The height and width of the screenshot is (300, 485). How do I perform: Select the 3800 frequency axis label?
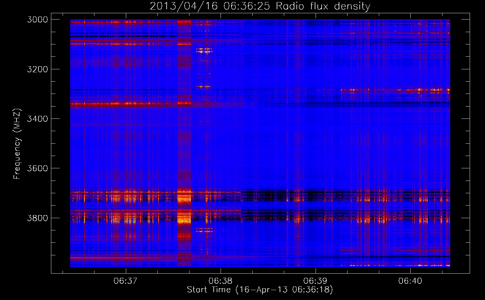(x=37, y=218)
